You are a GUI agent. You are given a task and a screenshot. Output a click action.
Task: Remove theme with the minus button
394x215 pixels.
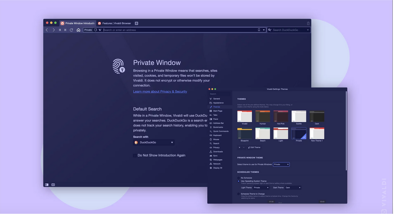(x=244, y=148)
